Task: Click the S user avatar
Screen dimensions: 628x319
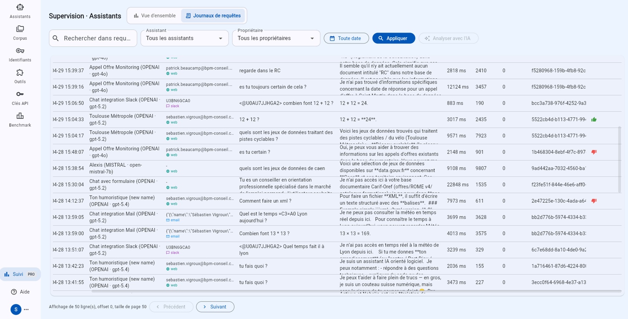Action: click(x=16, y=309)
